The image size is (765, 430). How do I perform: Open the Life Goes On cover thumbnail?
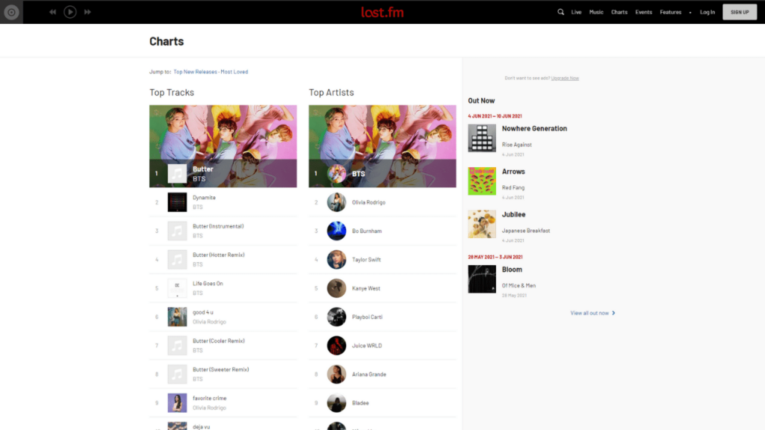(x=177, y=288)
